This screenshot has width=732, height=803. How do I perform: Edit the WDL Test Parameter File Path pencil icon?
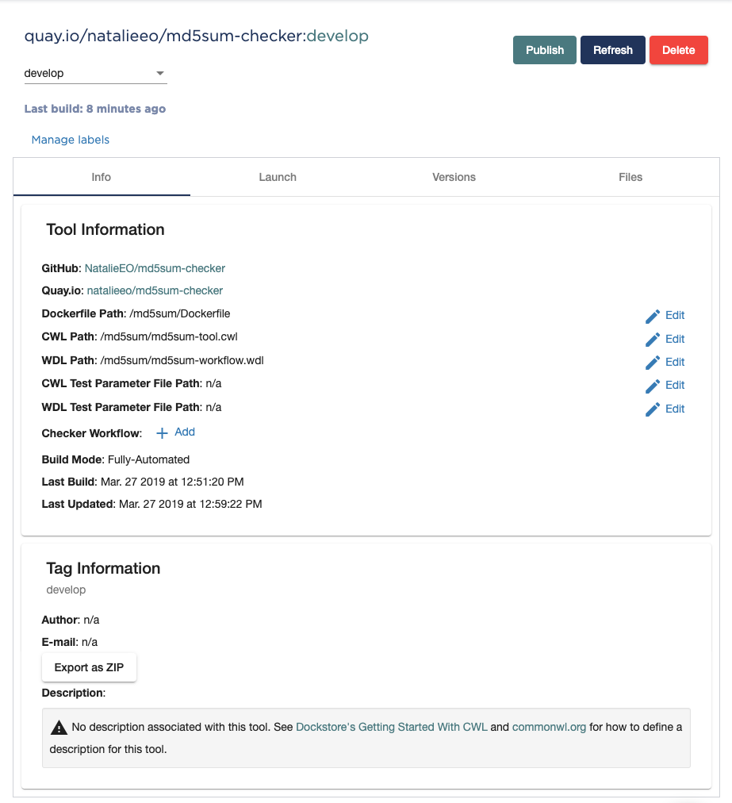point(652,409)
